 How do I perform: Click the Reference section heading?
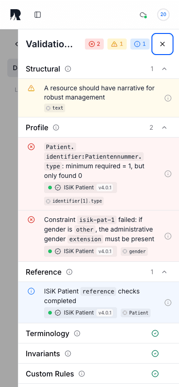coord(44,272)
